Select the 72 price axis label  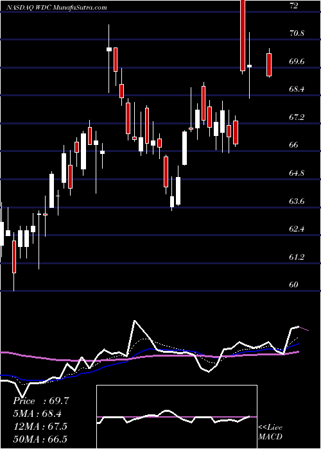coord(294,5)
